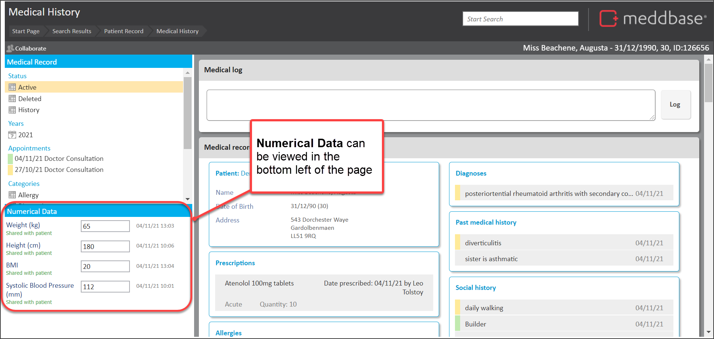
Task: Click the Start Search field
Action: (520, 19)
